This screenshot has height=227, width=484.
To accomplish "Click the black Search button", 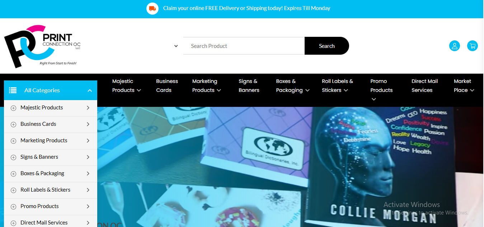I will tap(327, 46).
